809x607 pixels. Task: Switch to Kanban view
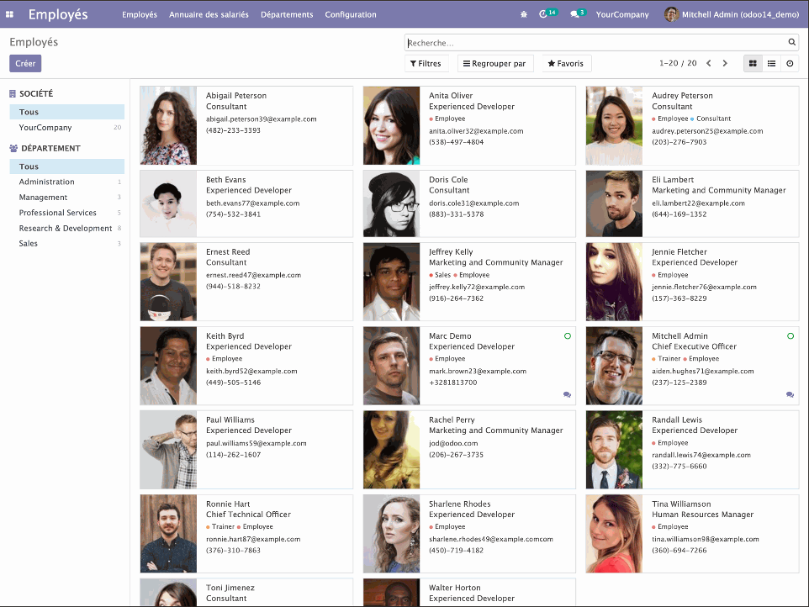coord(753,63)
